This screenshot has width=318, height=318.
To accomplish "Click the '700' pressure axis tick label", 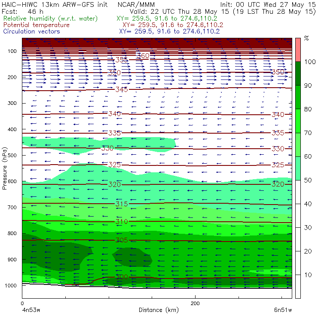I will coord(12,208).
